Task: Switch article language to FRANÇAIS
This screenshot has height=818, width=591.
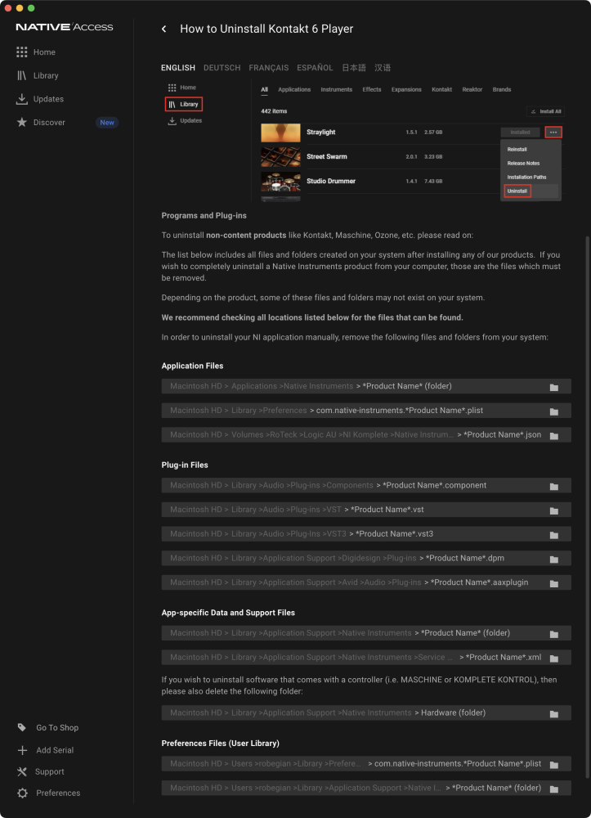Action: (268, 68)
